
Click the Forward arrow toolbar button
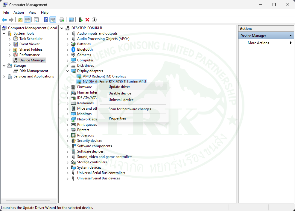[x=11, y=20]
